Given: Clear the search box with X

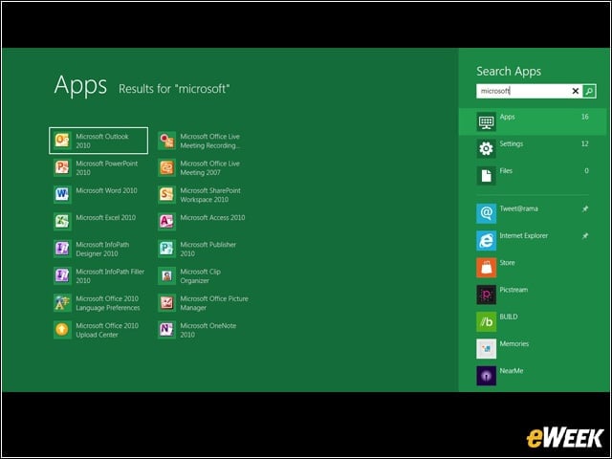Looking at the screenshot, I should (575, 91).
